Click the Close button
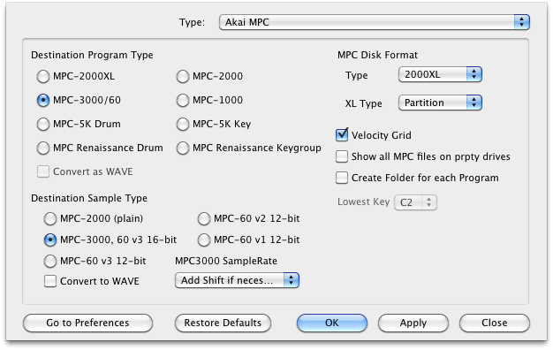The image size is (553, 350). click(x=495, y=323)
